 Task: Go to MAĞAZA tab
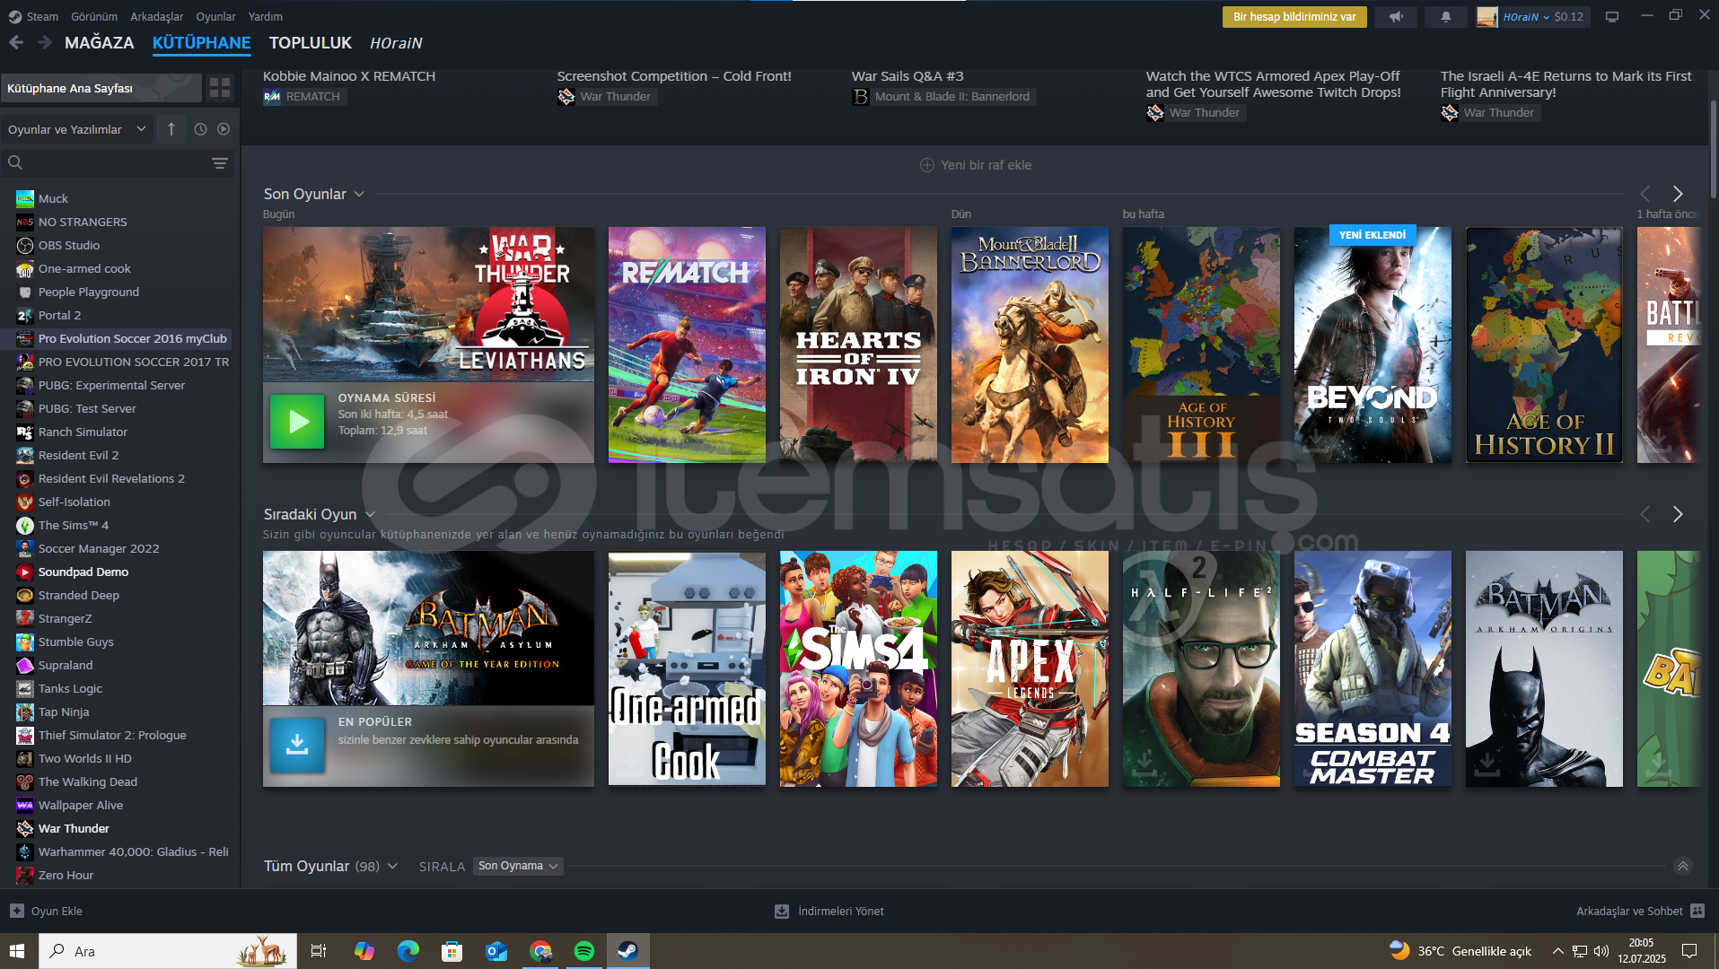[x=99, y=42]
